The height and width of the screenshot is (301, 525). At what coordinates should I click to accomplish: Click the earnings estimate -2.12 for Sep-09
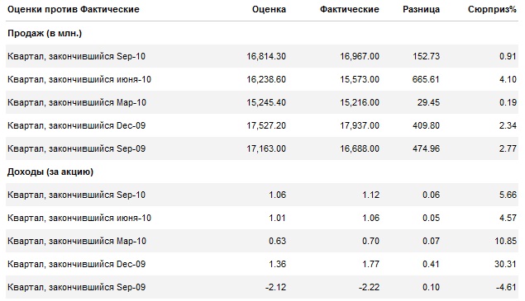[x=275, y=287]
